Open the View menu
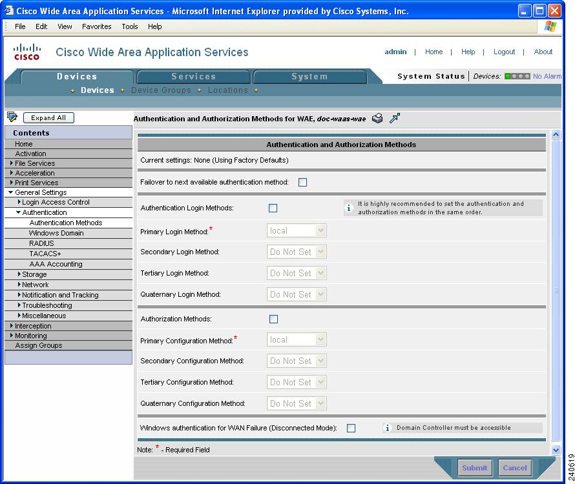The image size is (575, 484). pos(65,26)
